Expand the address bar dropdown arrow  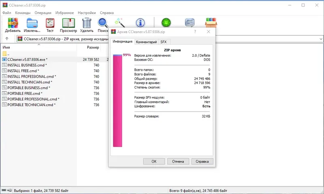(x=321, y=39)
